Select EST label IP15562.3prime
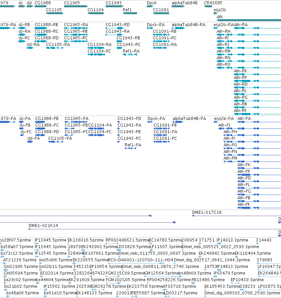This screenshot has height=298, width=281. point(59,286)
